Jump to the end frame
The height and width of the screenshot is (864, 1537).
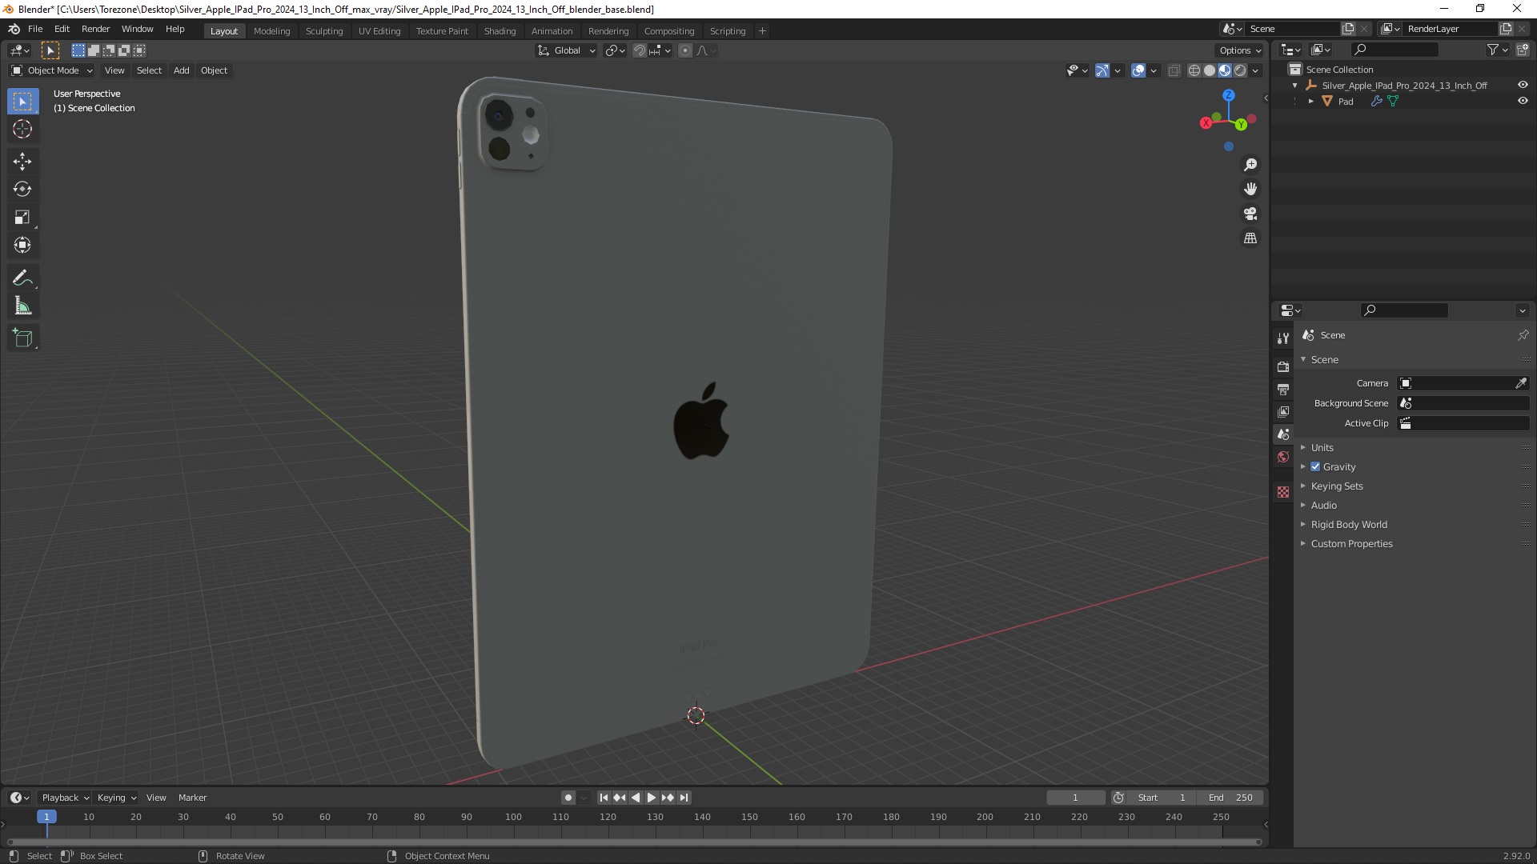pos(684,798)
